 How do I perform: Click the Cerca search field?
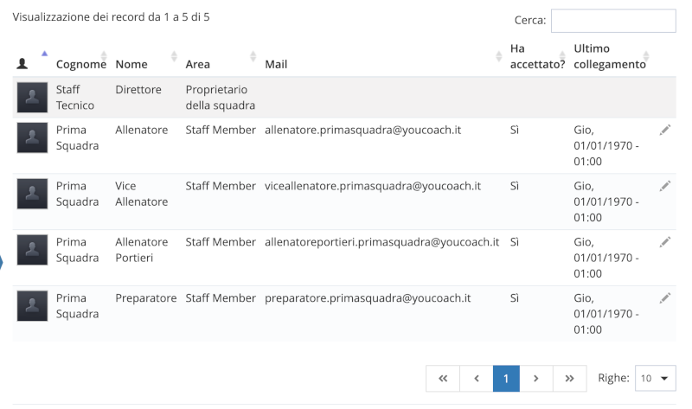point(612,21)
